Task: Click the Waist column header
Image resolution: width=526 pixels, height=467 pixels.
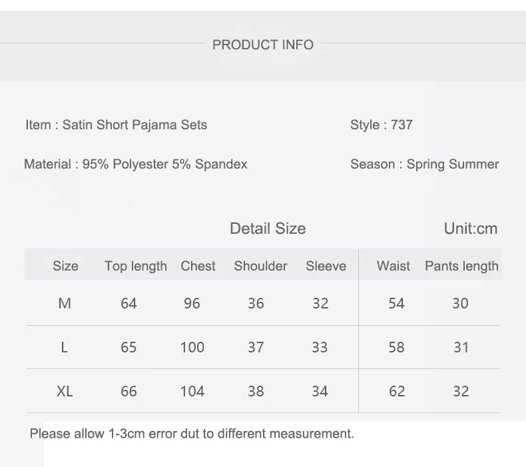Action: tap(393, 266)
